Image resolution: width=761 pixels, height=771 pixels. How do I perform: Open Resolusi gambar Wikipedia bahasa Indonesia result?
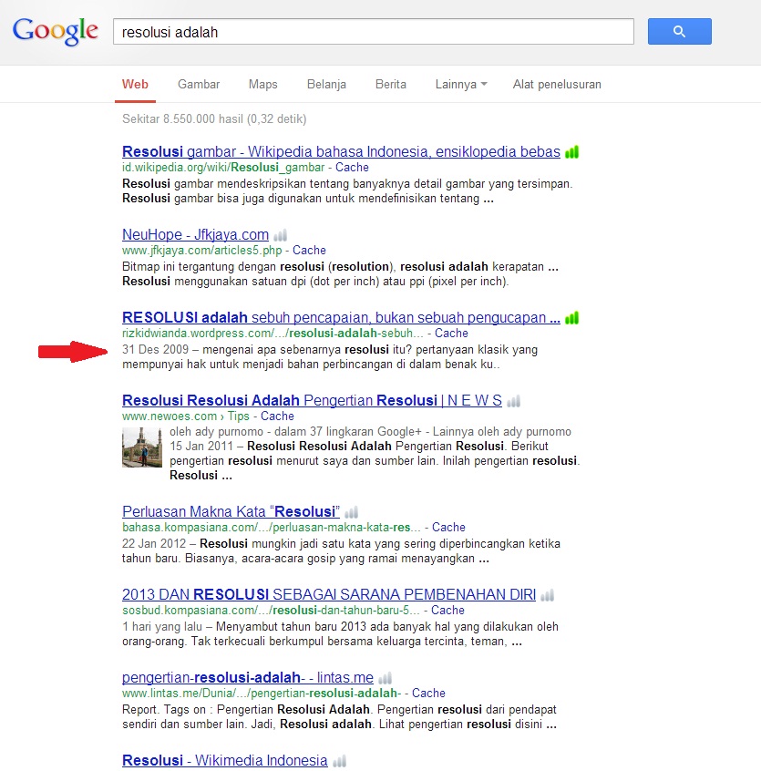pos(341,151)
